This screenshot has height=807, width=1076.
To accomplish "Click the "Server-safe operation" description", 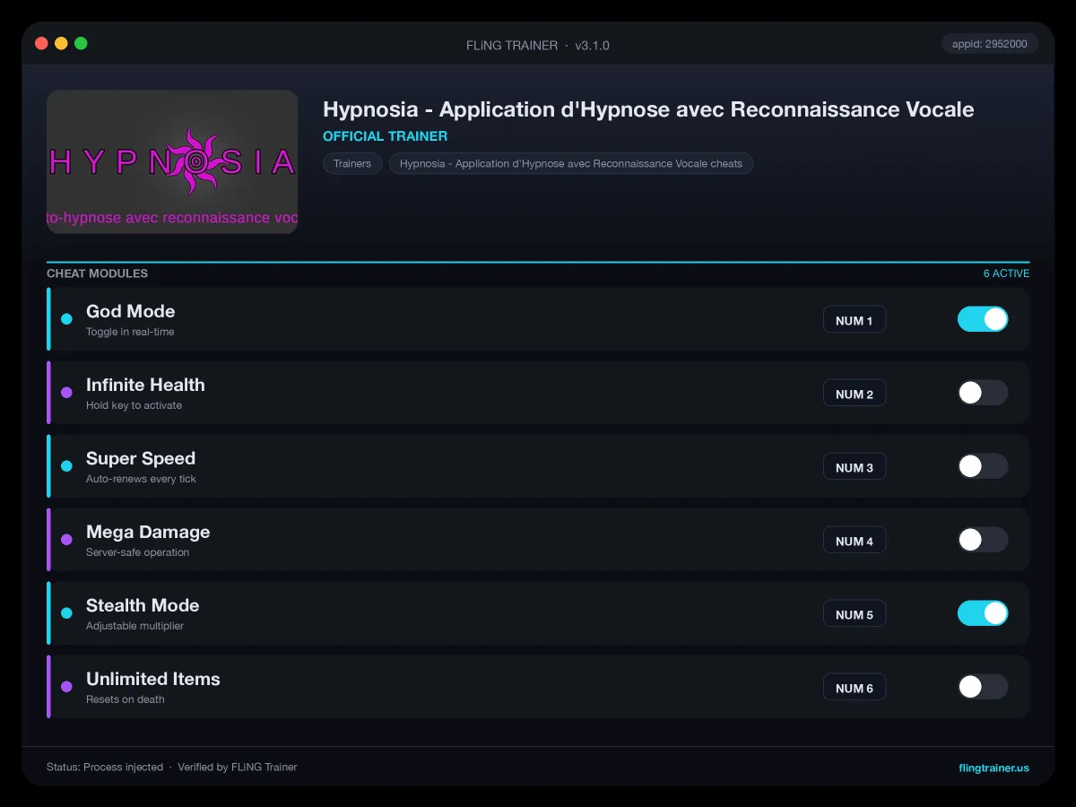I will pos(137,552).
